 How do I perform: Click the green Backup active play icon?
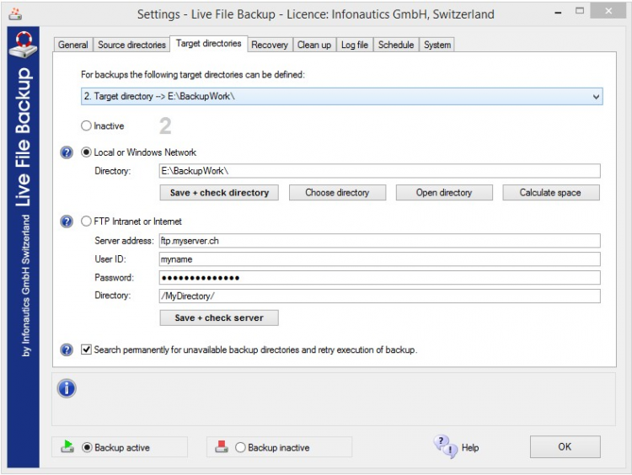(67, 447)
